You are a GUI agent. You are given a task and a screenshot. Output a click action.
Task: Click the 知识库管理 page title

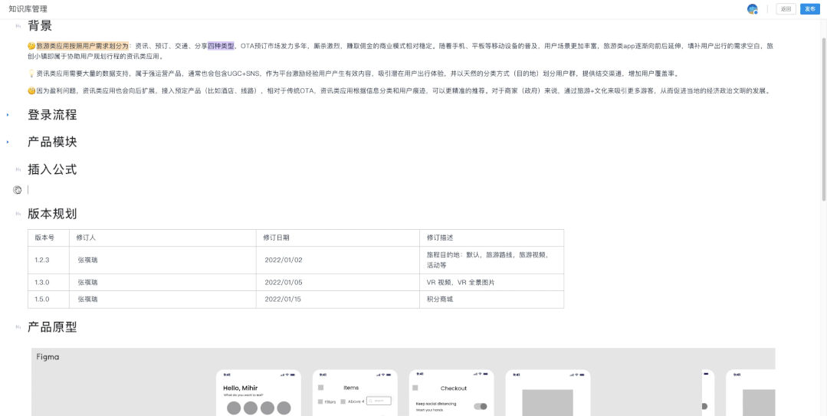point(28,9)
